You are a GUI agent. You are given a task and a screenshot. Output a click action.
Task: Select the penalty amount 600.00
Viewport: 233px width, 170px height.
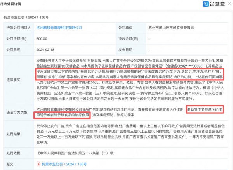pyautogui.click(x=42, y=39)
